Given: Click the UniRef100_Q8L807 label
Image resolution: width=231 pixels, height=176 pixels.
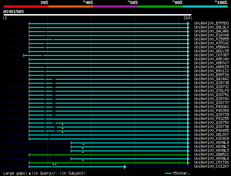Looking at the screenshot, I should (x=212, y=135).
